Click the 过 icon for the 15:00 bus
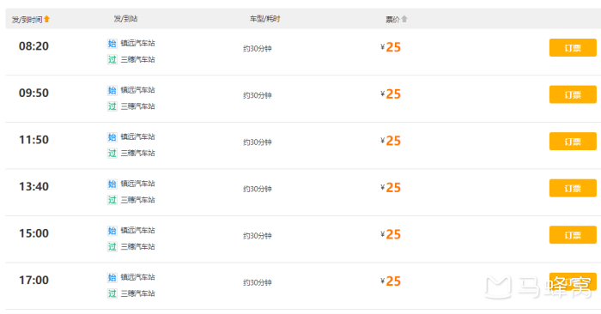 click(112, 246)
